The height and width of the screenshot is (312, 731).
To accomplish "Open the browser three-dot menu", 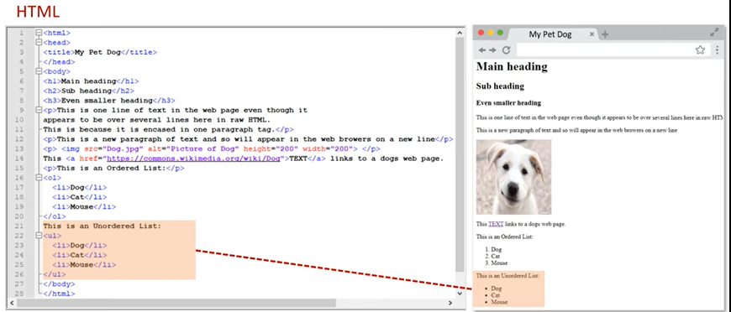I will (718, 49).
